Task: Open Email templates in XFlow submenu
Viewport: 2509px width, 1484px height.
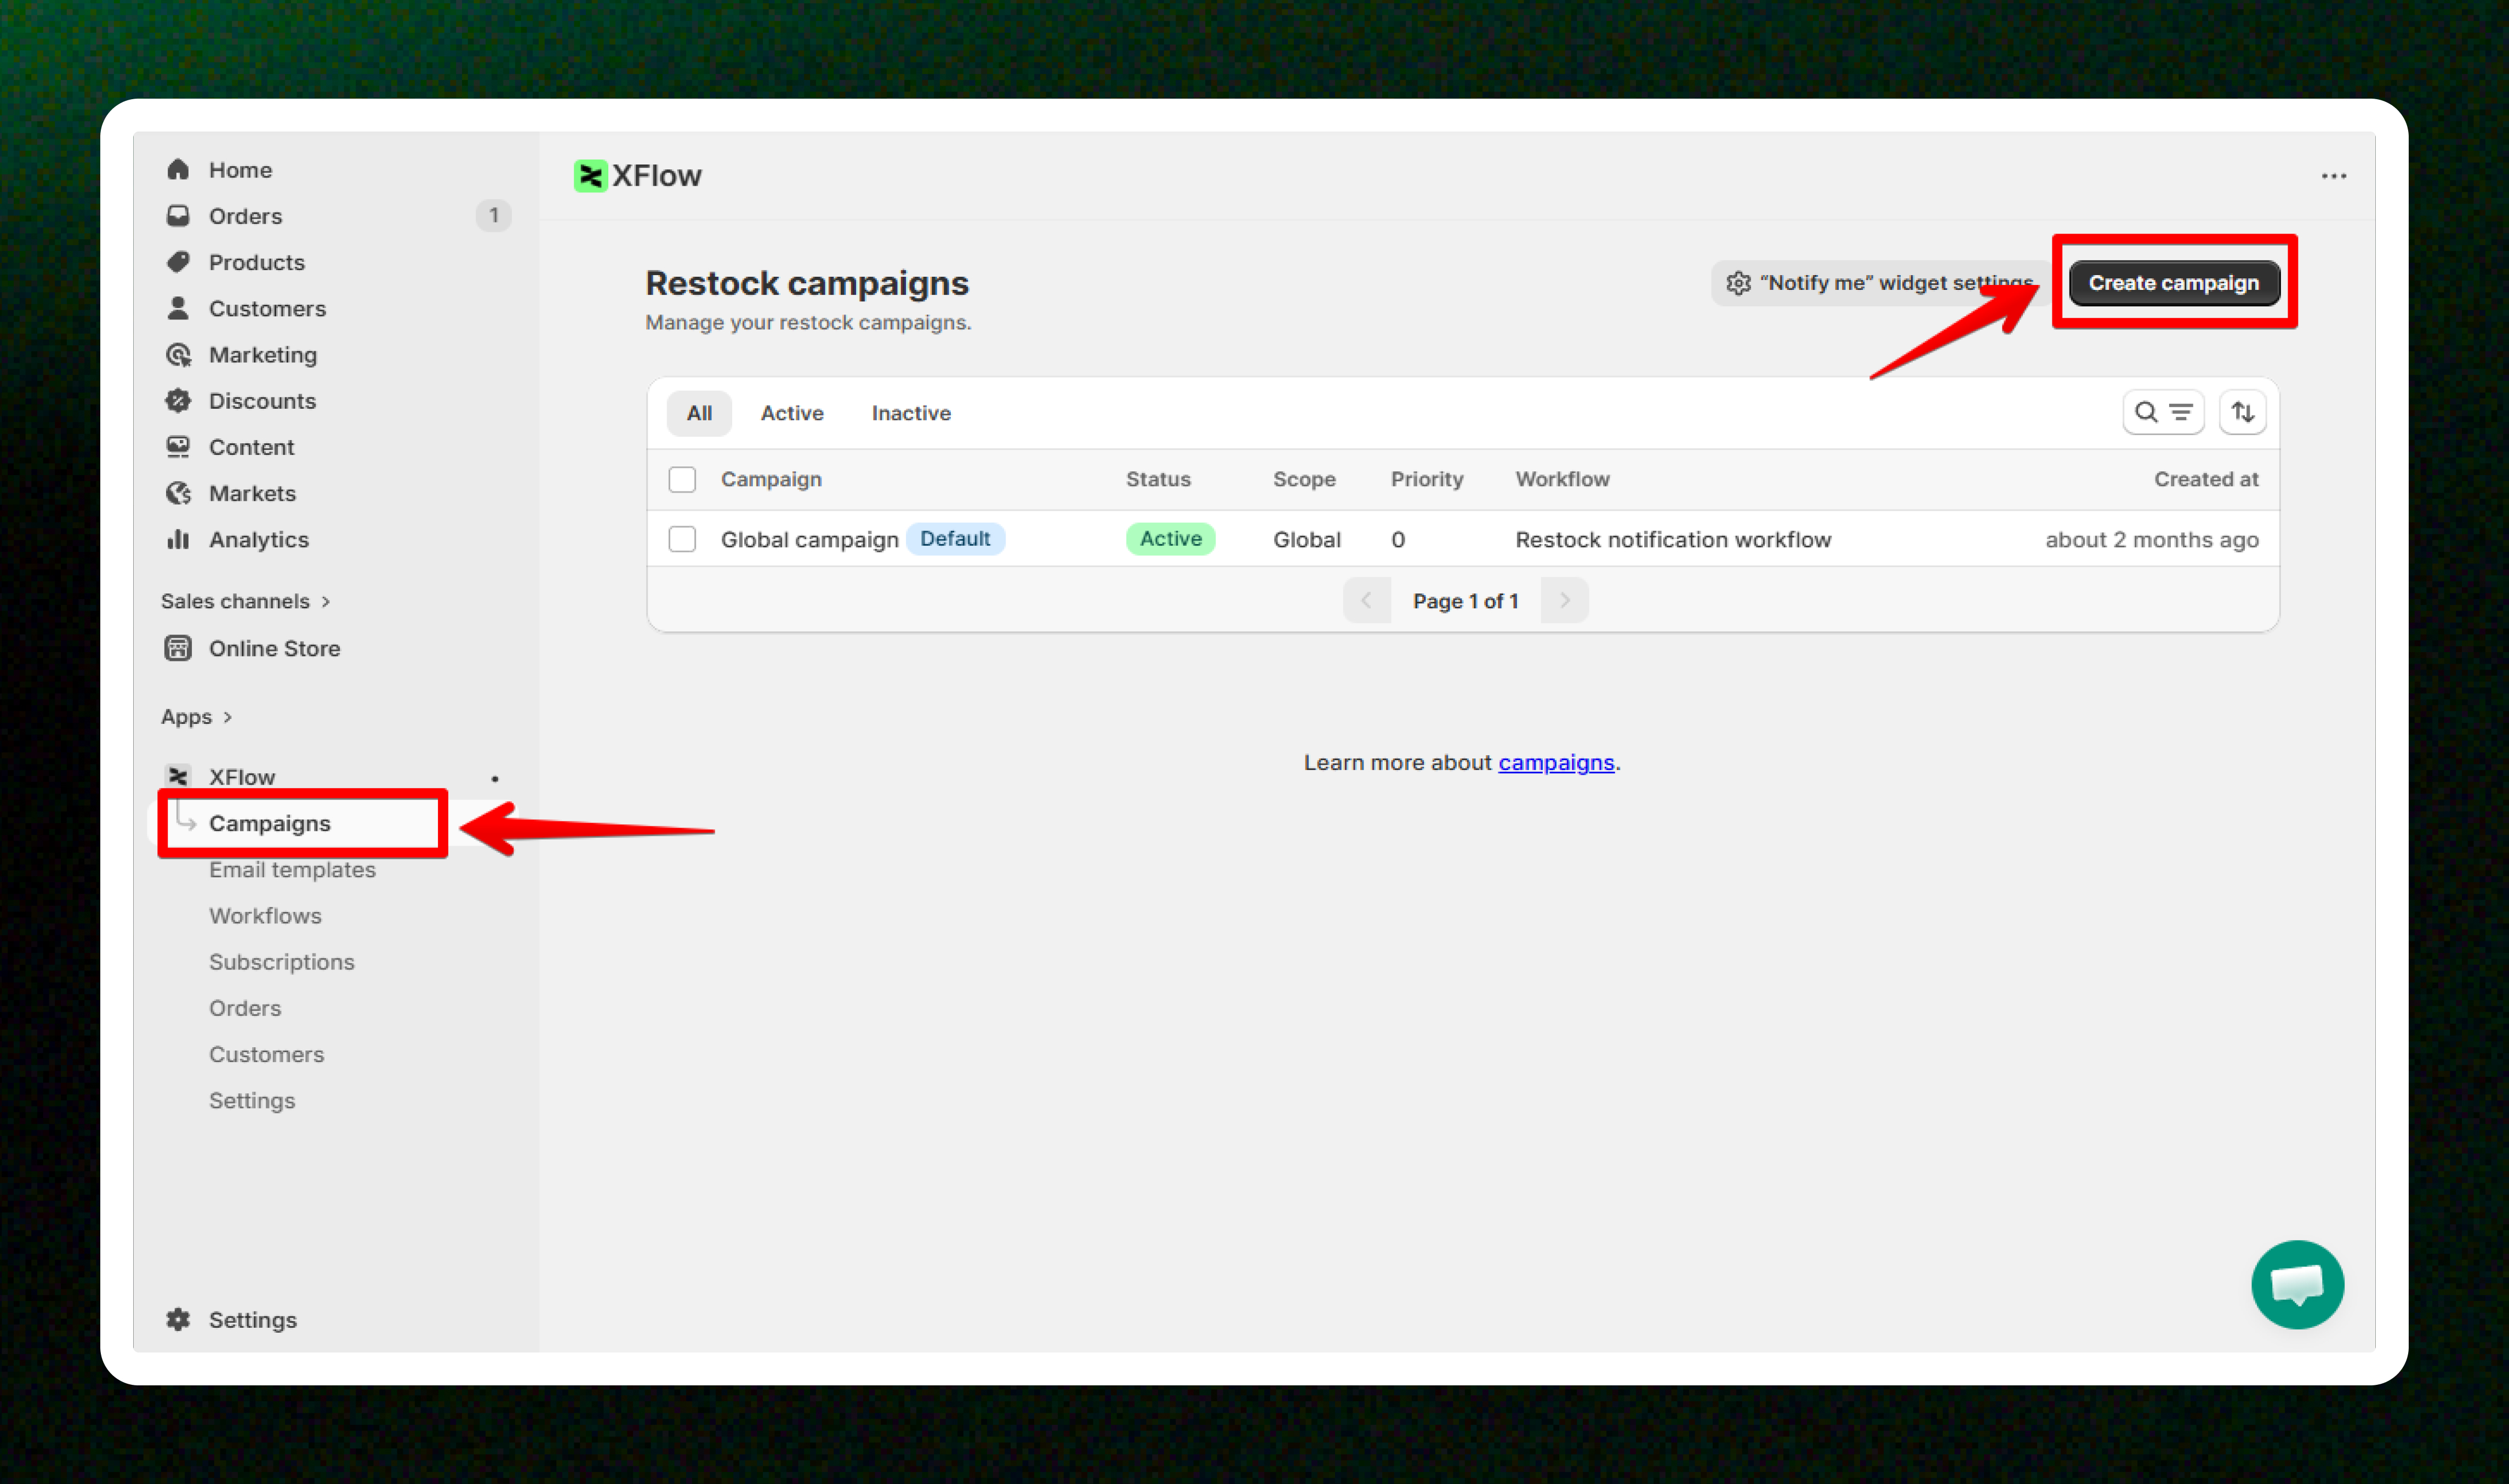Action: coord(292,869)
